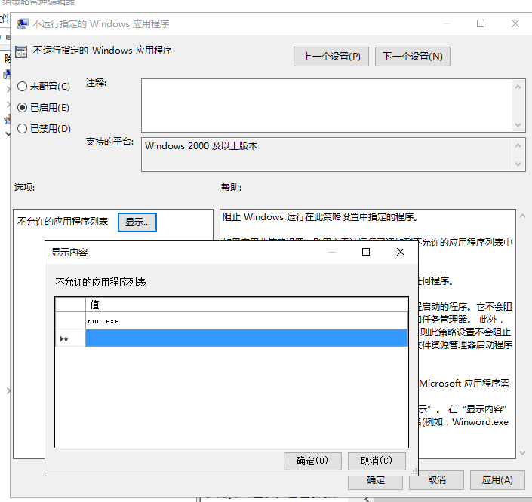Close the 显示内容 dialog

coord(401,252)
